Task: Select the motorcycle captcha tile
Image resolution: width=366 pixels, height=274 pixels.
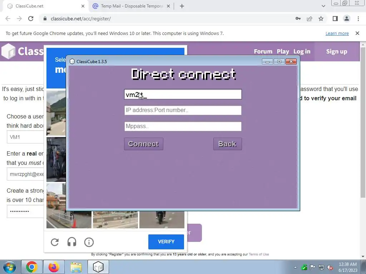Action: tap(162, 219)
